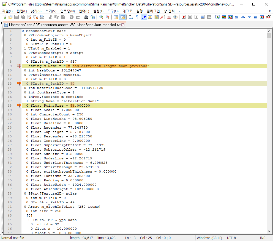This screenshot has height=241, width=273.
Task: Toggle show all characters
Action: tap(137, 17)
